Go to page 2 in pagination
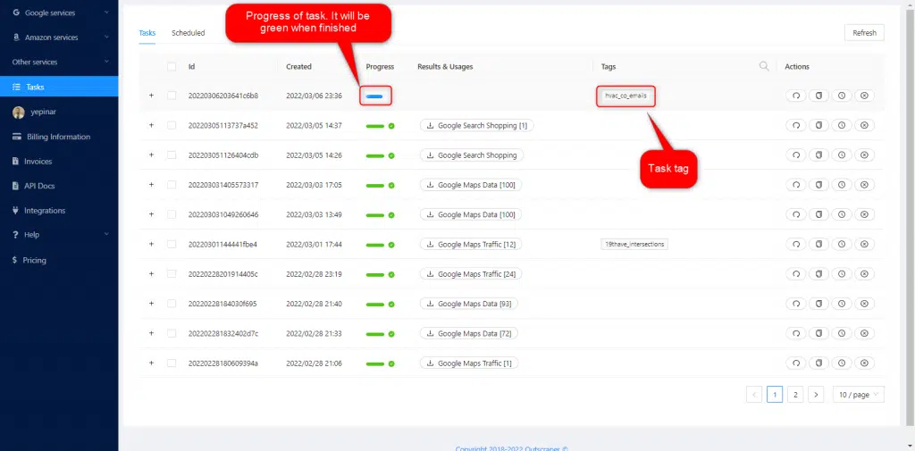915x451 pixels. 795,394
